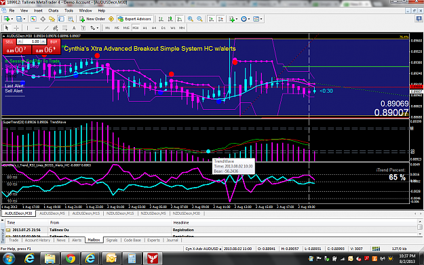Click the zoom in magnifier icon
This screenshot has width=424, height=265.
(x=191, y=19)
